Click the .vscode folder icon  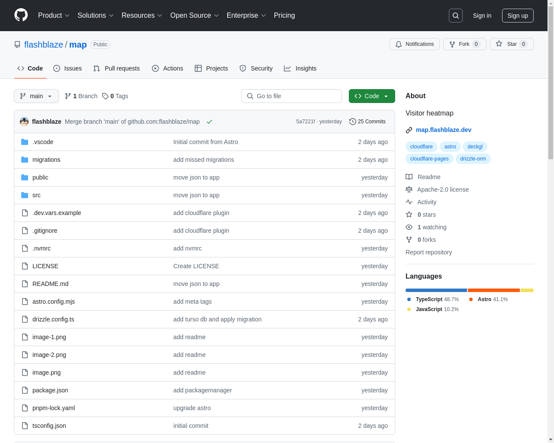coord(25,142)
